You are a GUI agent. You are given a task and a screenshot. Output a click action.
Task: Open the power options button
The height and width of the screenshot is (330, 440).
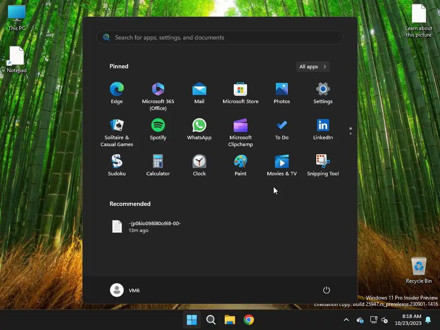pos(327,290)
